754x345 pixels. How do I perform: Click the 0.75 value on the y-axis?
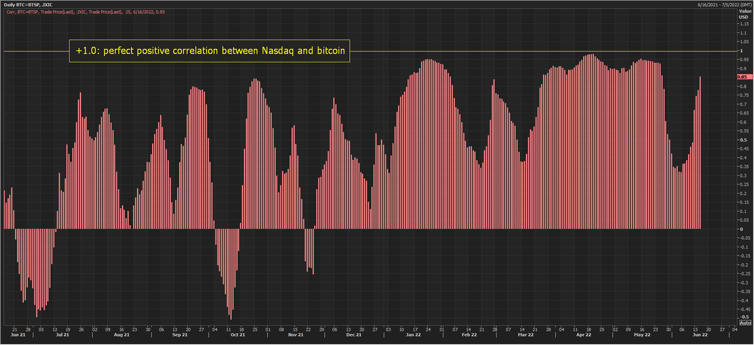744,95
